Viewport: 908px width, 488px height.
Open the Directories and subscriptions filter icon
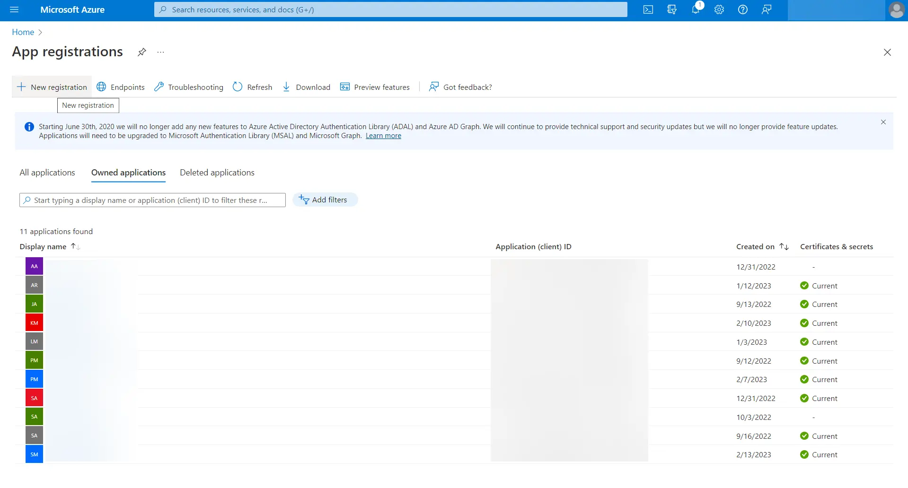click(672, 9)
